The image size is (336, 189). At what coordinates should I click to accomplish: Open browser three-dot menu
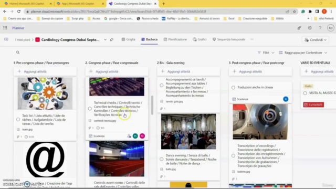pyautogui.click(x=331, y=12)
